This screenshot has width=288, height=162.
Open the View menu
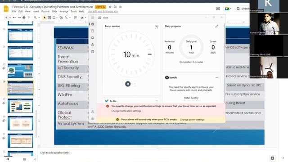tap(27, 11)
